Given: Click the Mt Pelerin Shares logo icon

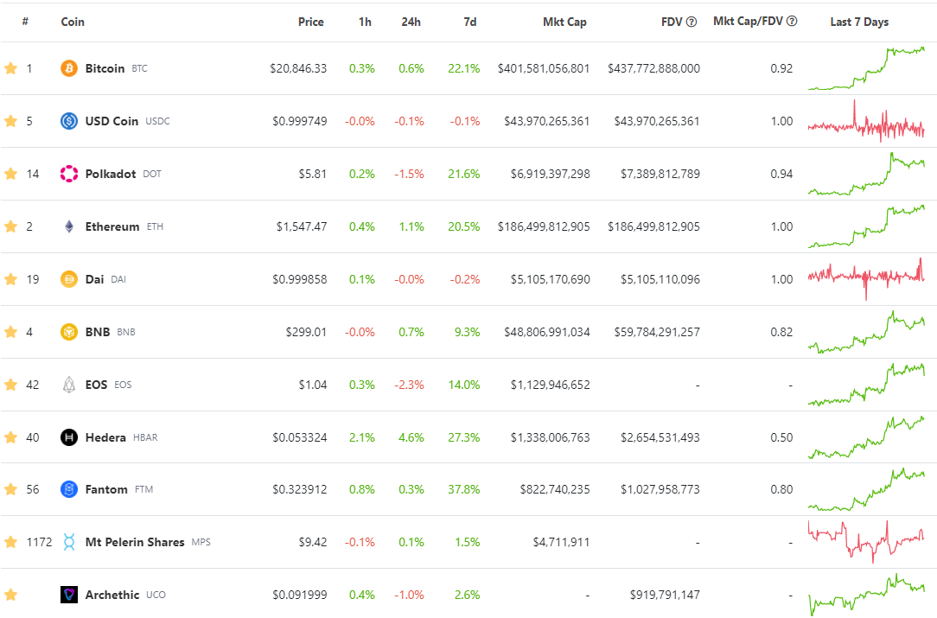Looking at the screenshot, I should (x=69, y=542).
